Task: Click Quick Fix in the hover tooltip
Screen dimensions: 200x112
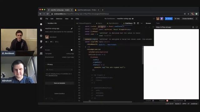Action: pos(102,45)
